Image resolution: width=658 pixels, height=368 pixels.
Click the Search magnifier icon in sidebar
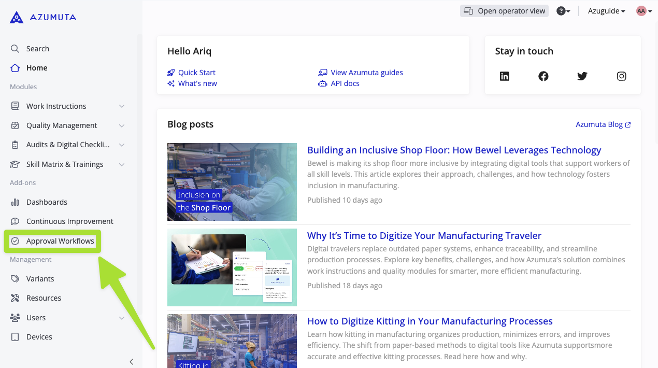[15, 49]
